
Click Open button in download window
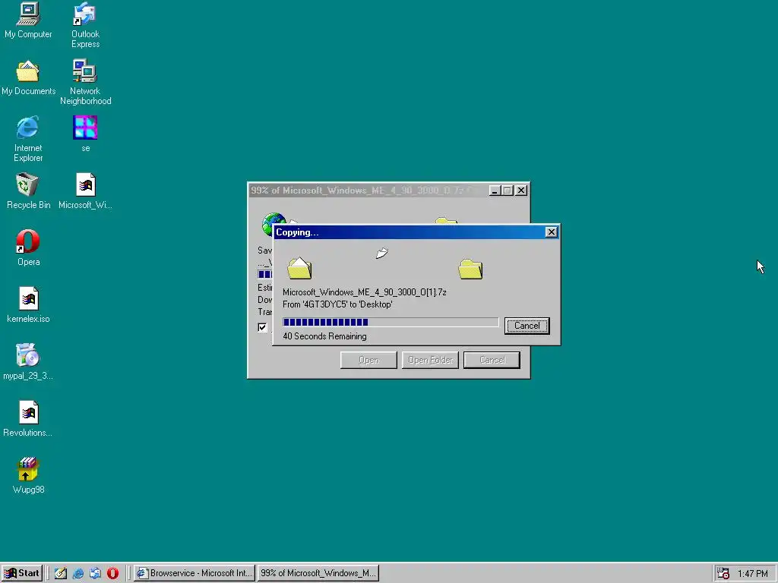point(368,360)
